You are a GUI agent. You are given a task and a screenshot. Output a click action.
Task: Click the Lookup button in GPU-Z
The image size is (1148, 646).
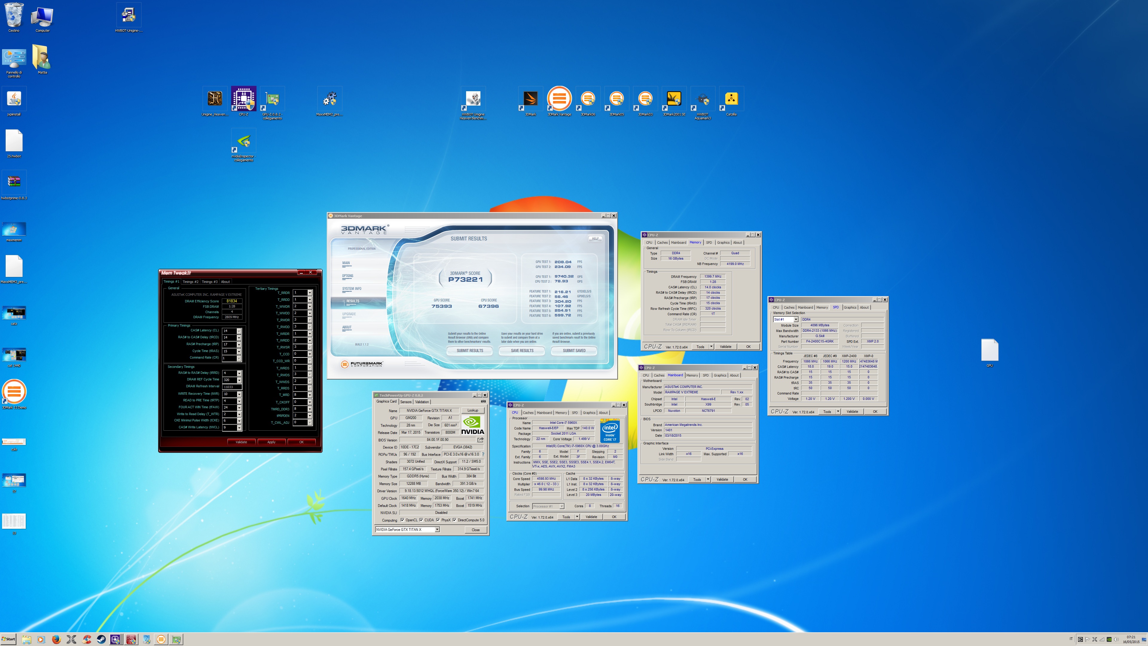click(x=472, y=410)
